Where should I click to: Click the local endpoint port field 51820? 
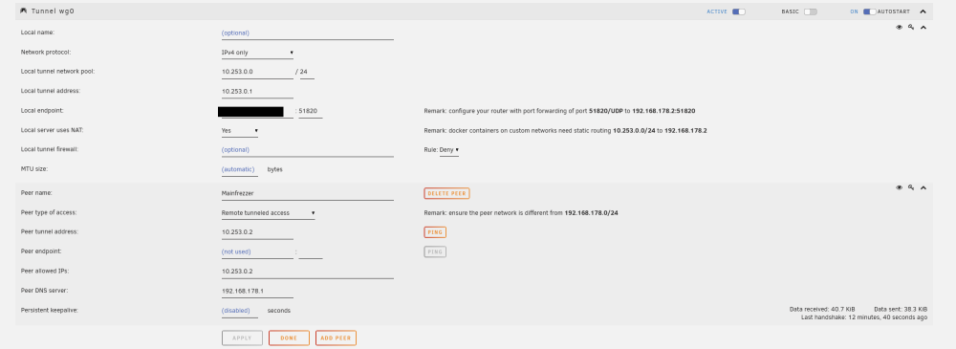pos(311,111)
